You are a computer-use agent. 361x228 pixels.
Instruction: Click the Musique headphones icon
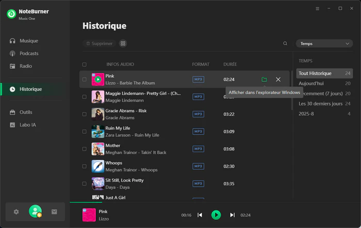pyautogui.click(x=12, y=41)
